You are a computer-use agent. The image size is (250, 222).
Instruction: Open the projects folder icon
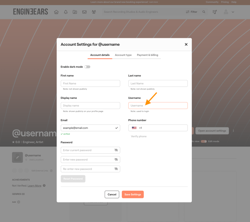point(75,12)
